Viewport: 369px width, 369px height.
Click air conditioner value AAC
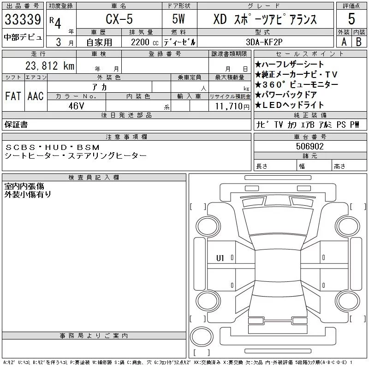36,96
